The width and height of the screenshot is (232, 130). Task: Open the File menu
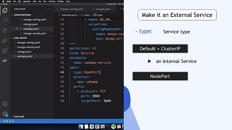(14, 1)
